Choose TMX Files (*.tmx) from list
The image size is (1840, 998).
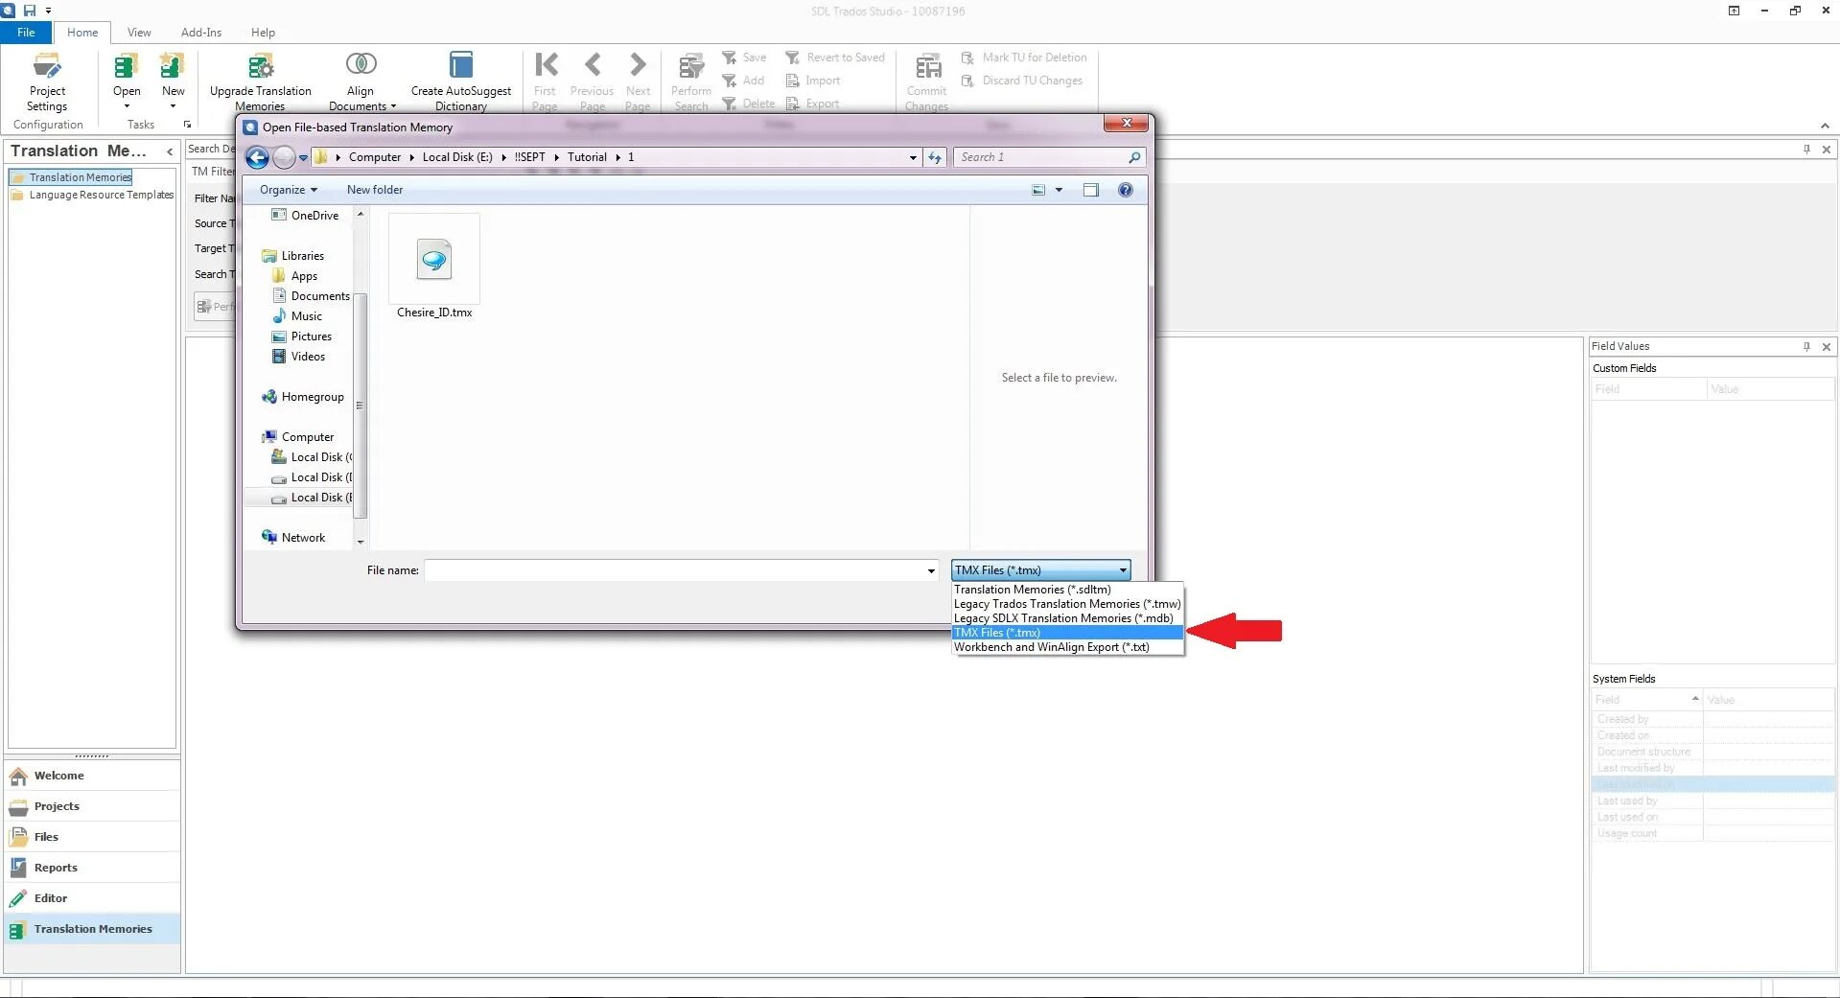pos(1067,633)
